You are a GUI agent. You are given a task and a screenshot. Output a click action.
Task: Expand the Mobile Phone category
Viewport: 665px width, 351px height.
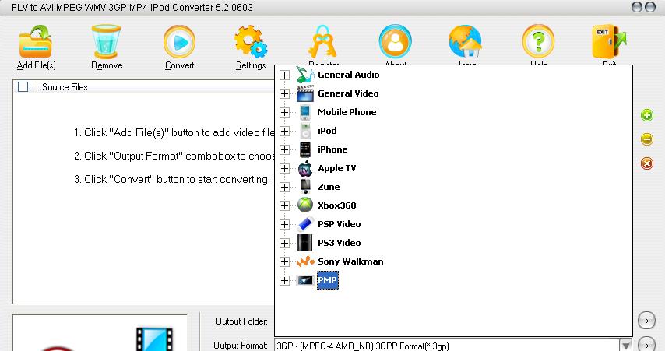click(284, 112)
